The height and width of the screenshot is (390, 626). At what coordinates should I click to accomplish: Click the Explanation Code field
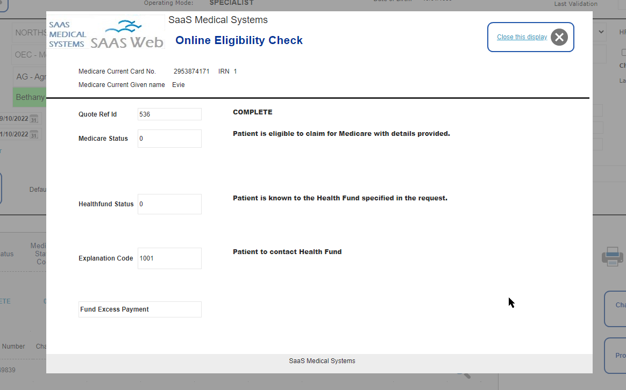(169, 258)
